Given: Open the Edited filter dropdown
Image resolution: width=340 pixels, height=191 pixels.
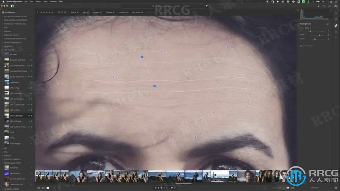Looking at the screenshot, I should coord(75,12).
